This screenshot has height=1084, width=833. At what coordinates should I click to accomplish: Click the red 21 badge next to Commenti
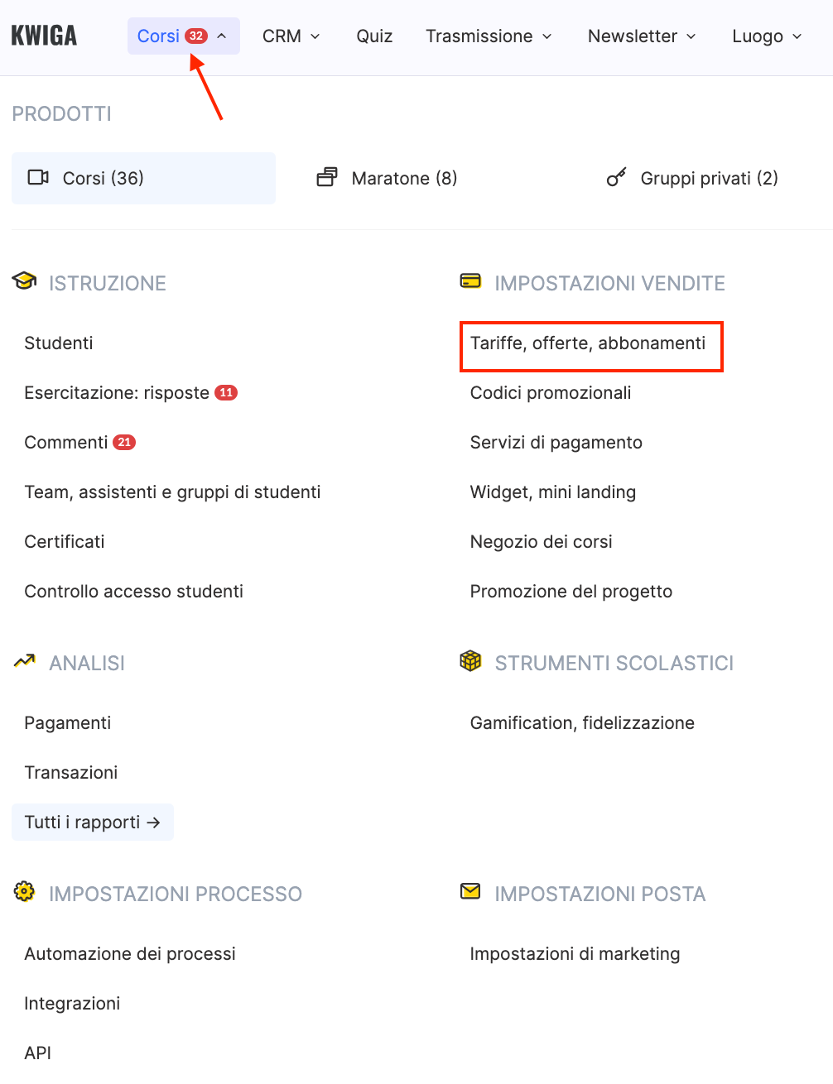124,442
